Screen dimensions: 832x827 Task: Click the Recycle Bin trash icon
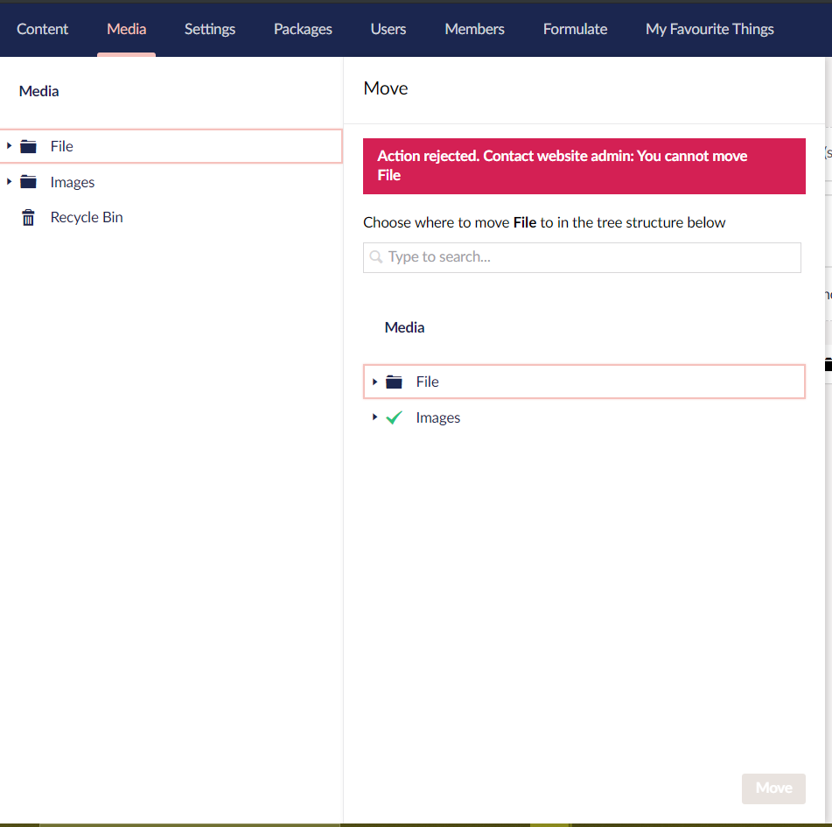coord(28,217)
